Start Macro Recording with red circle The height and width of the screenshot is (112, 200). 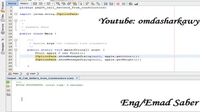(x=118, y=3)
